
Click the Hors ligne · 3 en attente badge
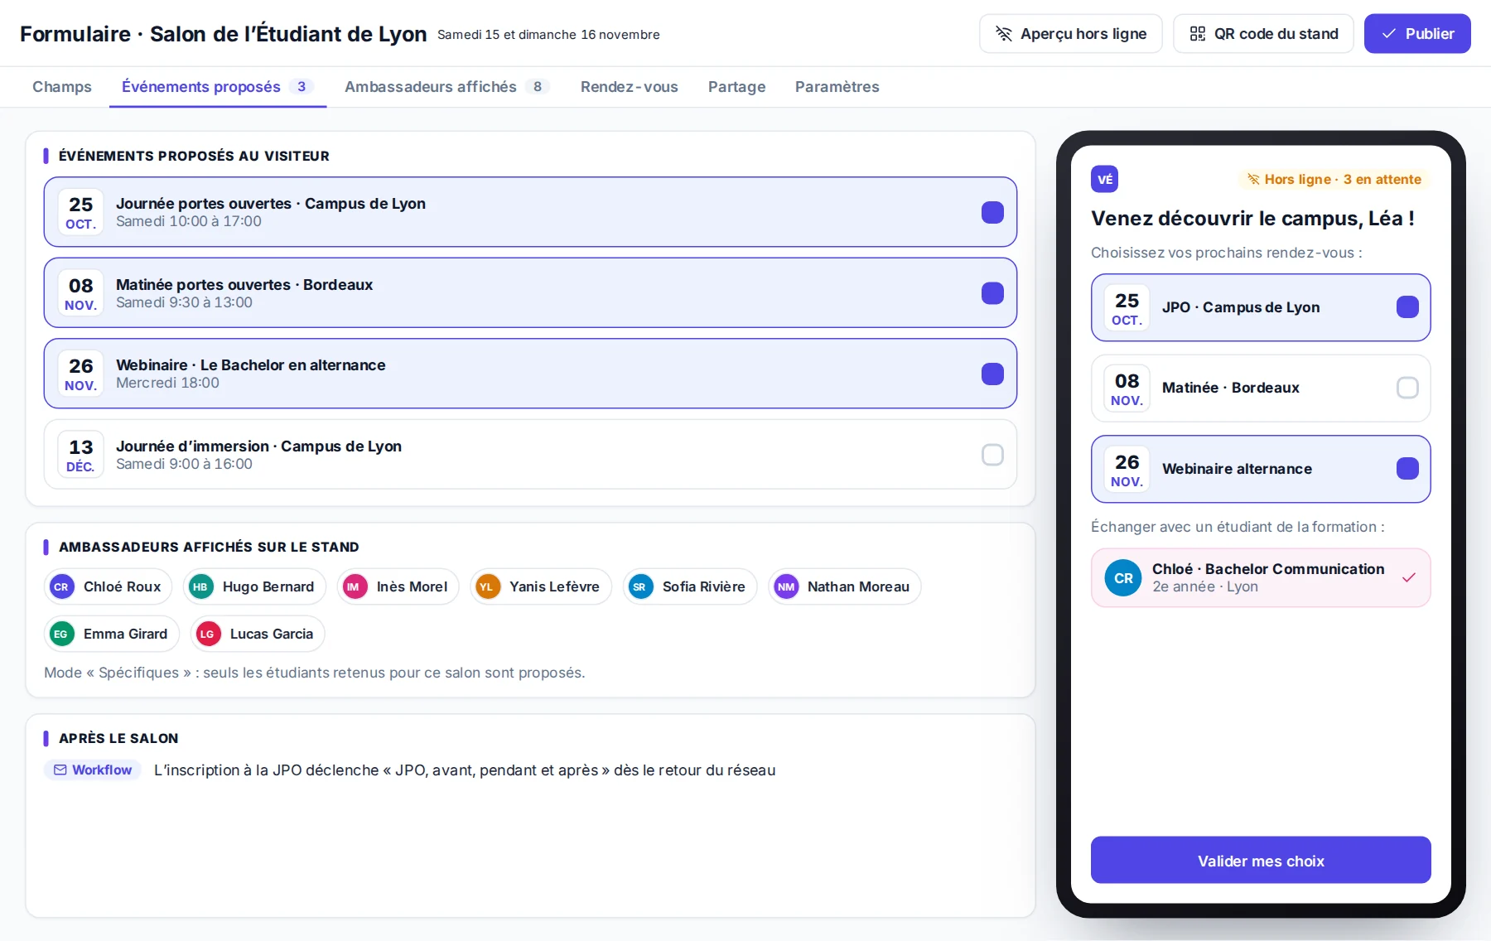1334,179
